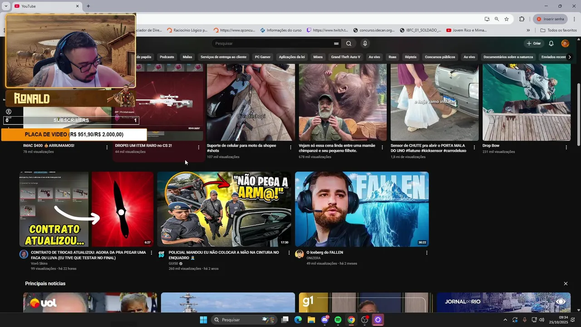Open a new browser tab
The width and height of the screenshot is (581, 327).
tap(88, 6)
